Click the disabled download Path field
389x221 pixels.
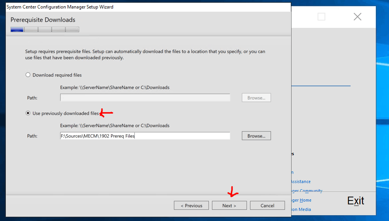[x=145, y=98]
